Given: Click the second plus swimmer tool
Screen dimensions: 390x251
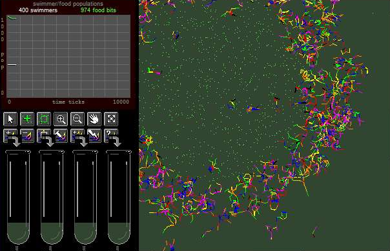Looking at the screenshot, I should [77, 136].
